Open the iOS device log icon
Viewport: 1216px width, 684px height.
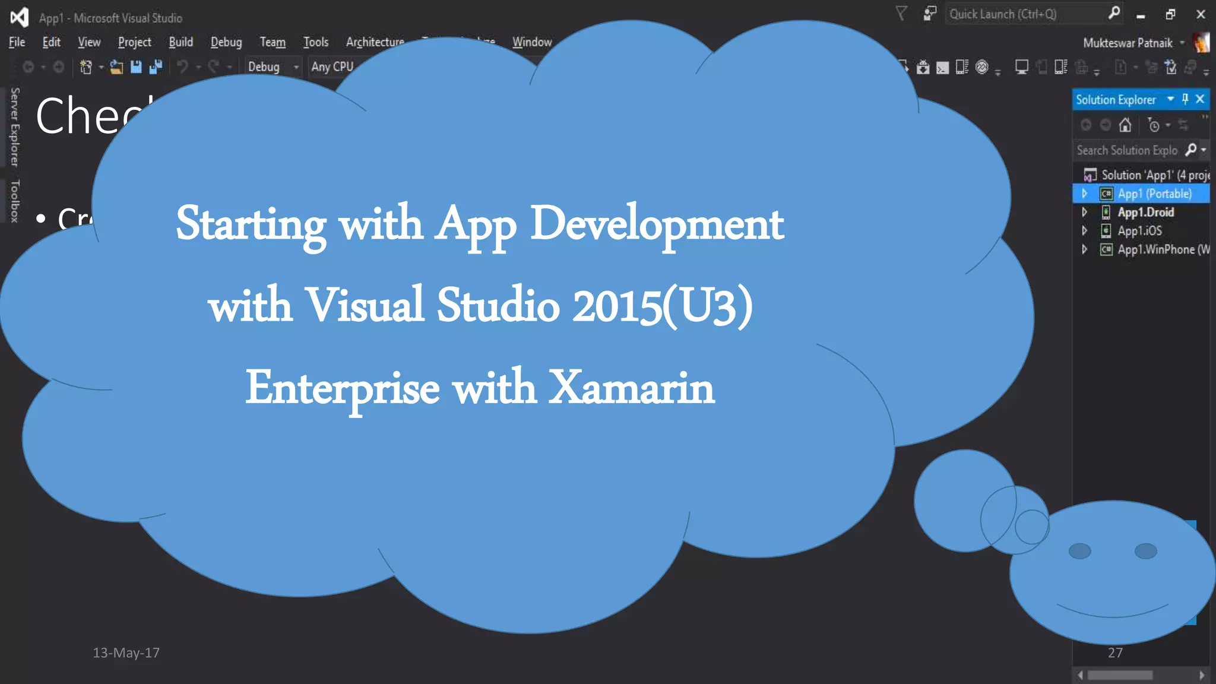pos(1061,67)
